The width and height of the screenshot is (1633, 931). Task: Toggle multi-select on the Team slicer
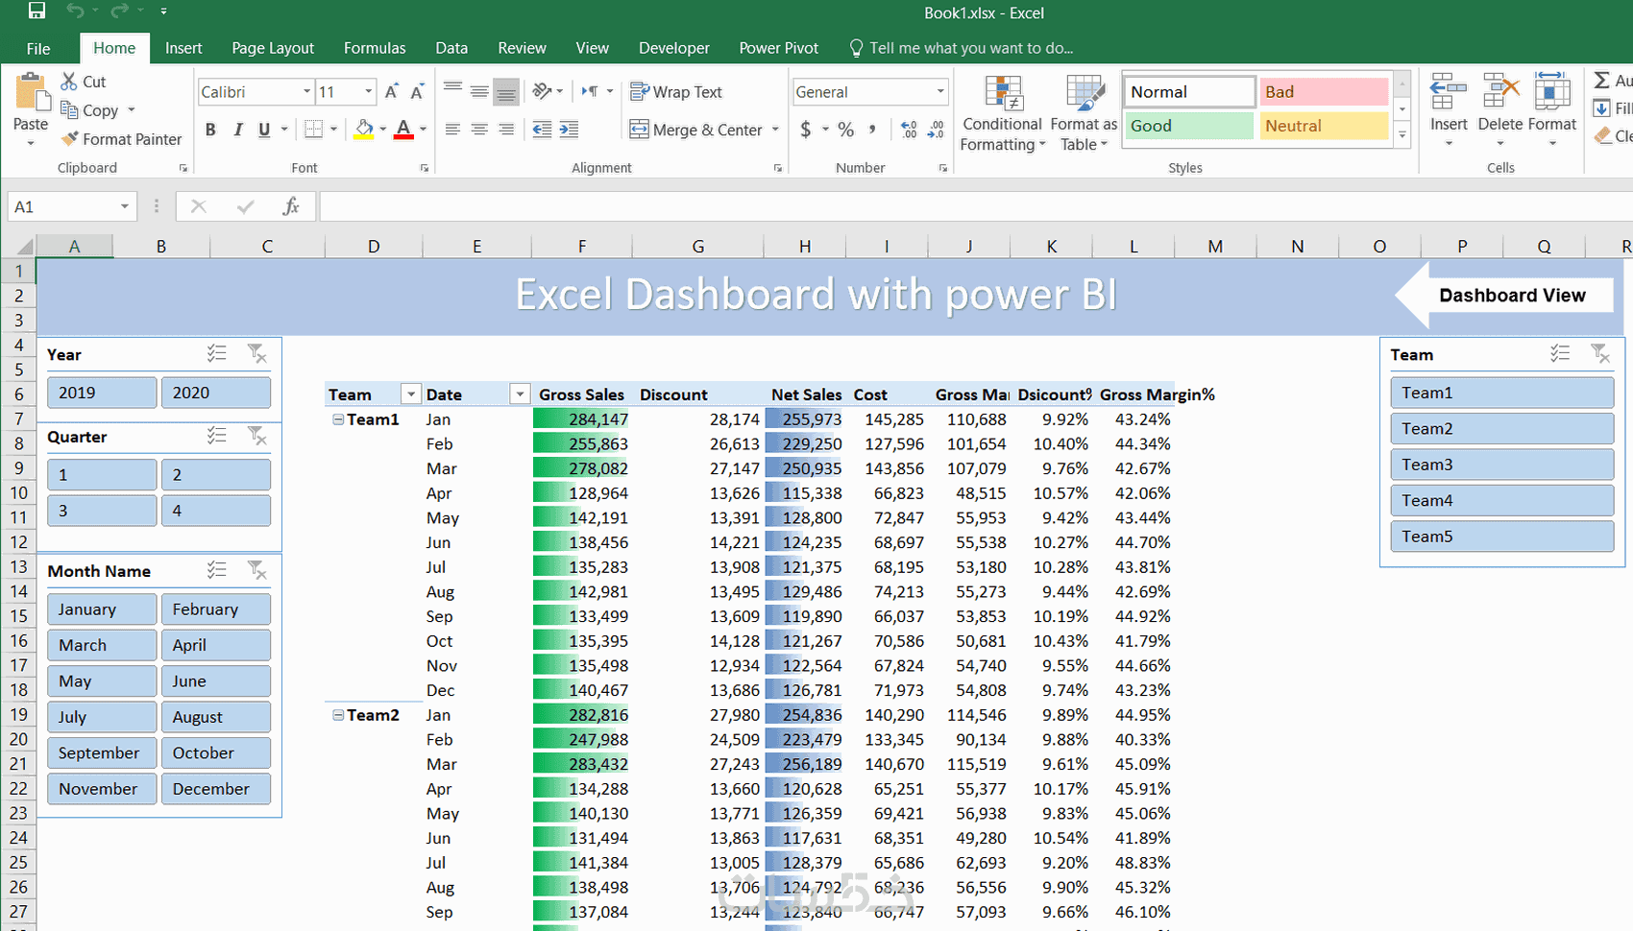[x=1560, y=354]
